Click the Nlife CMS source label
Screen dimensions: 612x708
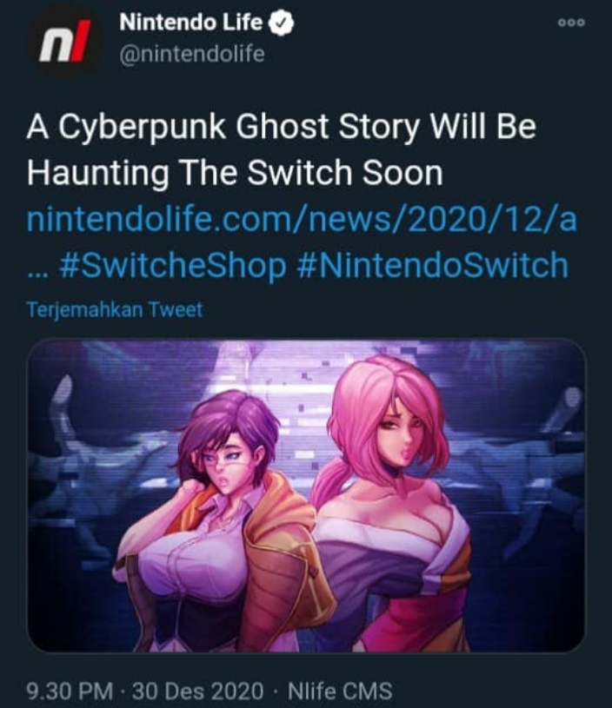pos(340,691)
